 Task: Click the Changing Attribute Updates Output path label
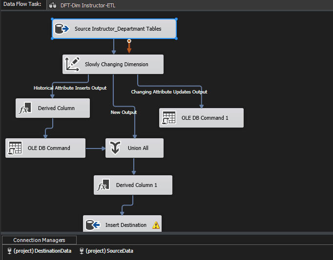coord(169,92)
